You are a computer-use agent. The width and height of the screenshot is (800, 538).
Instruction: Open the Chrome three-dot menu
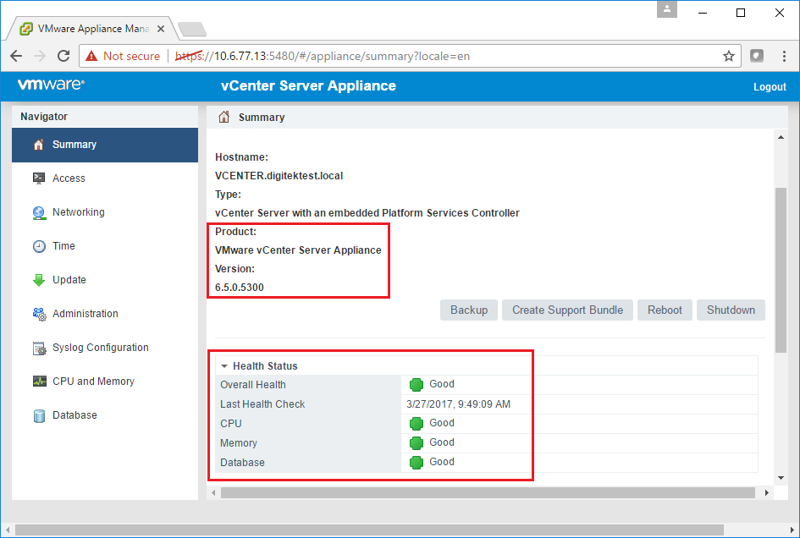(x=784, y=56)
